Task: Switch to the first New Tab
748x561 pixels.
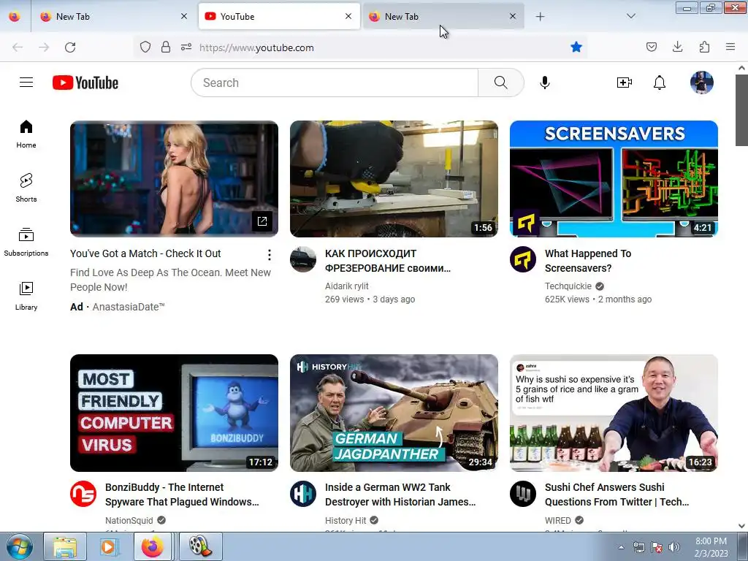Action: click(x=113, y=17)
